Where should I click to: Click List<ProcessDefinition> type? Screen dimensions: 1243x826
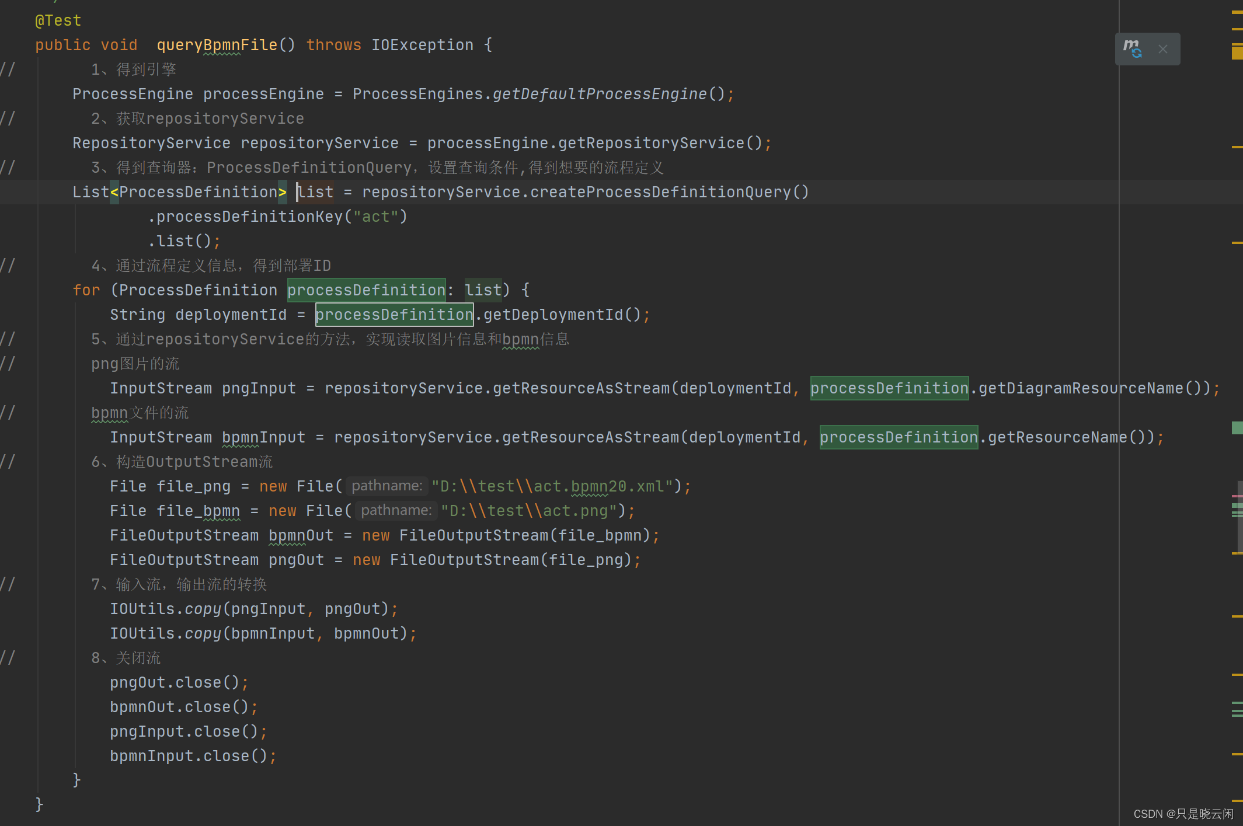click(x=179, y=192)
